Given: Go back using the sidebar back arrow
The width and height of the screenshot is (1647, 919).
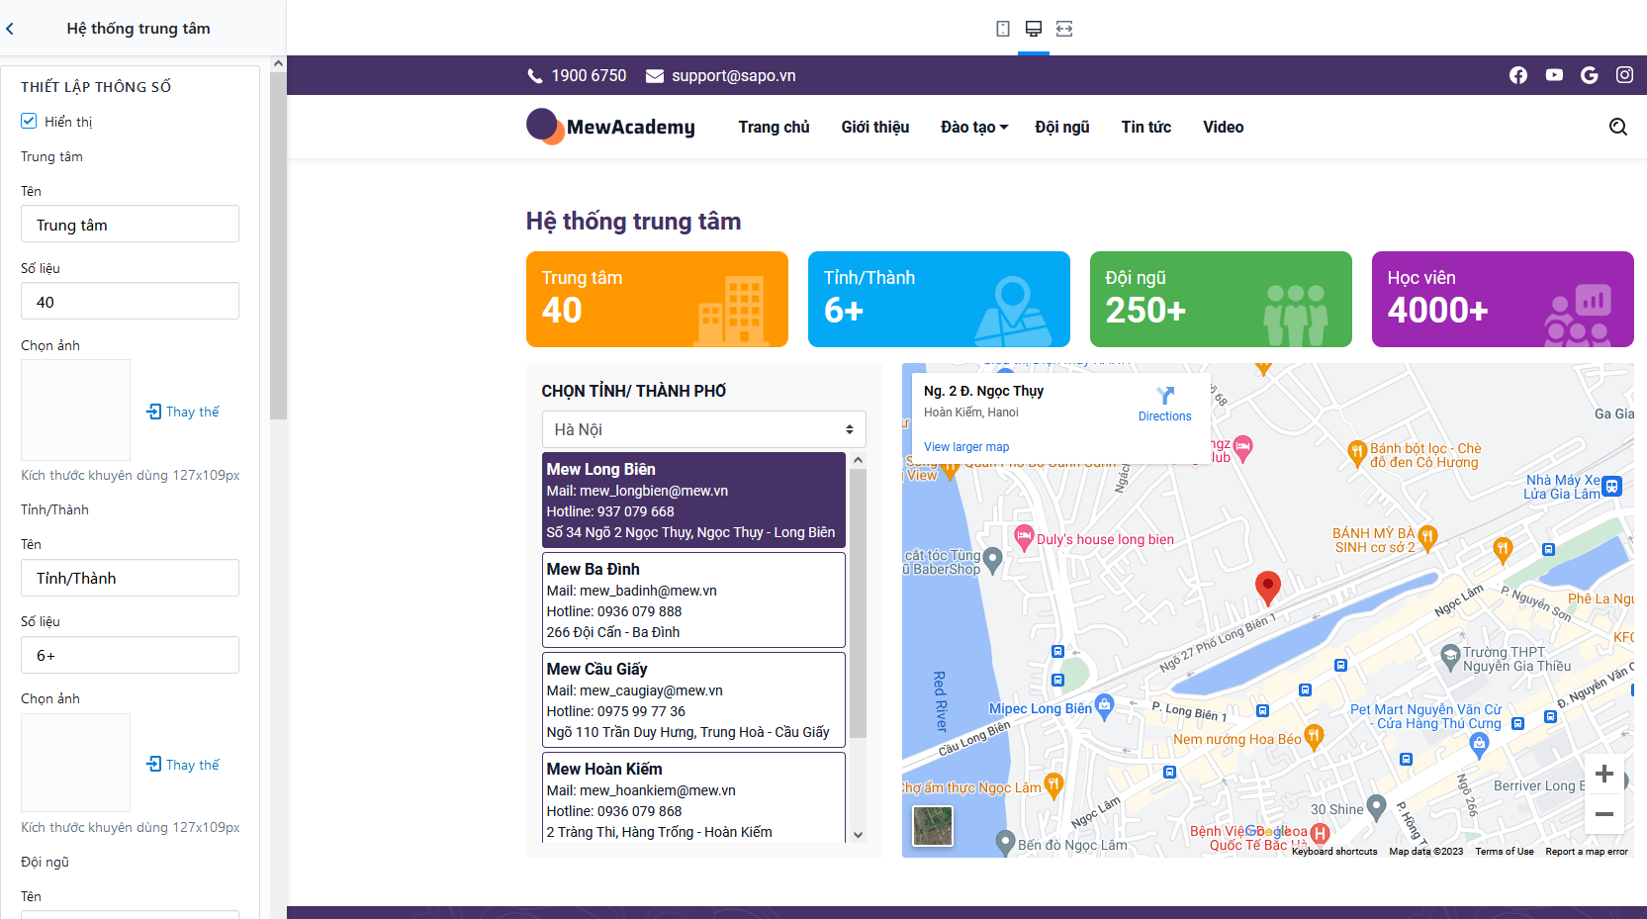Looking at the screenshot, I should (10, 29).
